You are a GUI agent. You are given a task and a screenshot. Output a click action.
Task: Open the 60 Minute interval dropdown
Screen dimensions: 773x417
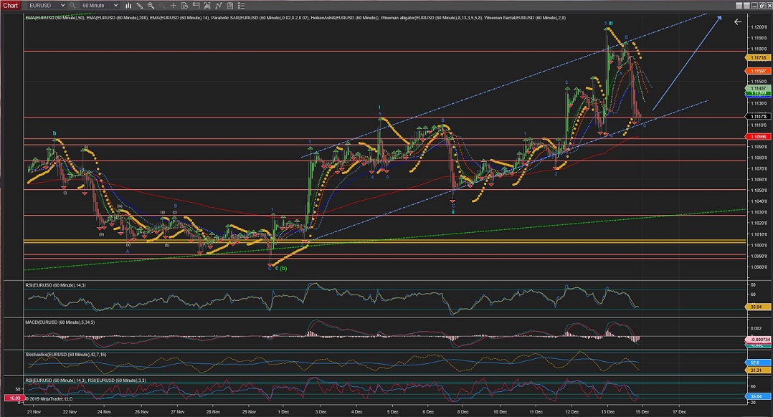(x=100, y=6)
